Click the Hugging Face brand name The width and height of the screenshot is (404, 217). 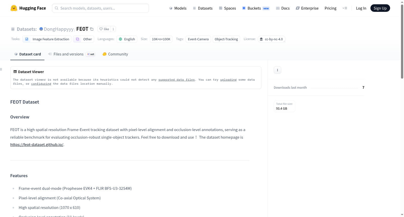point(33,8)
